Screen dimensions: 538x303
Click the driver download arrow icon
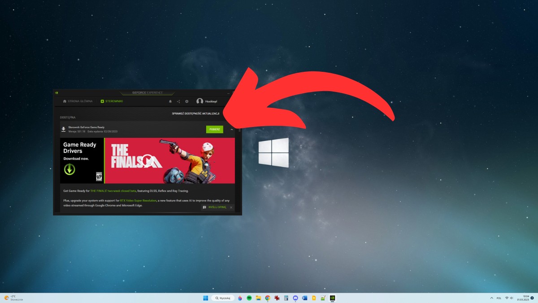click(64, 129)
